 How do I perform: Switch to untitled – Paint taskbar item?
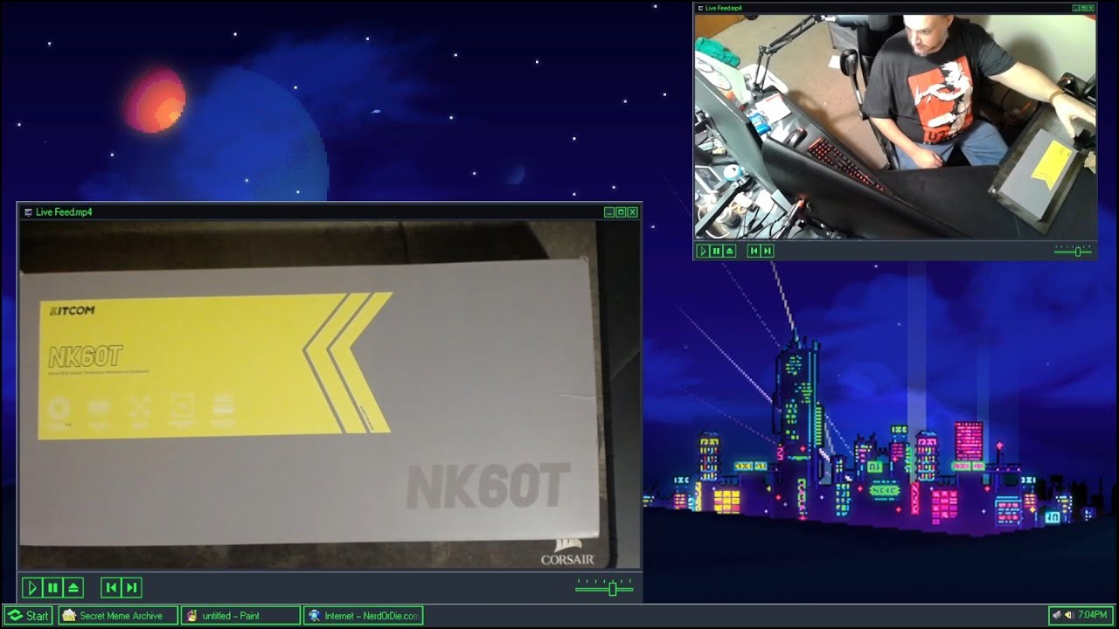pos(240,616)
